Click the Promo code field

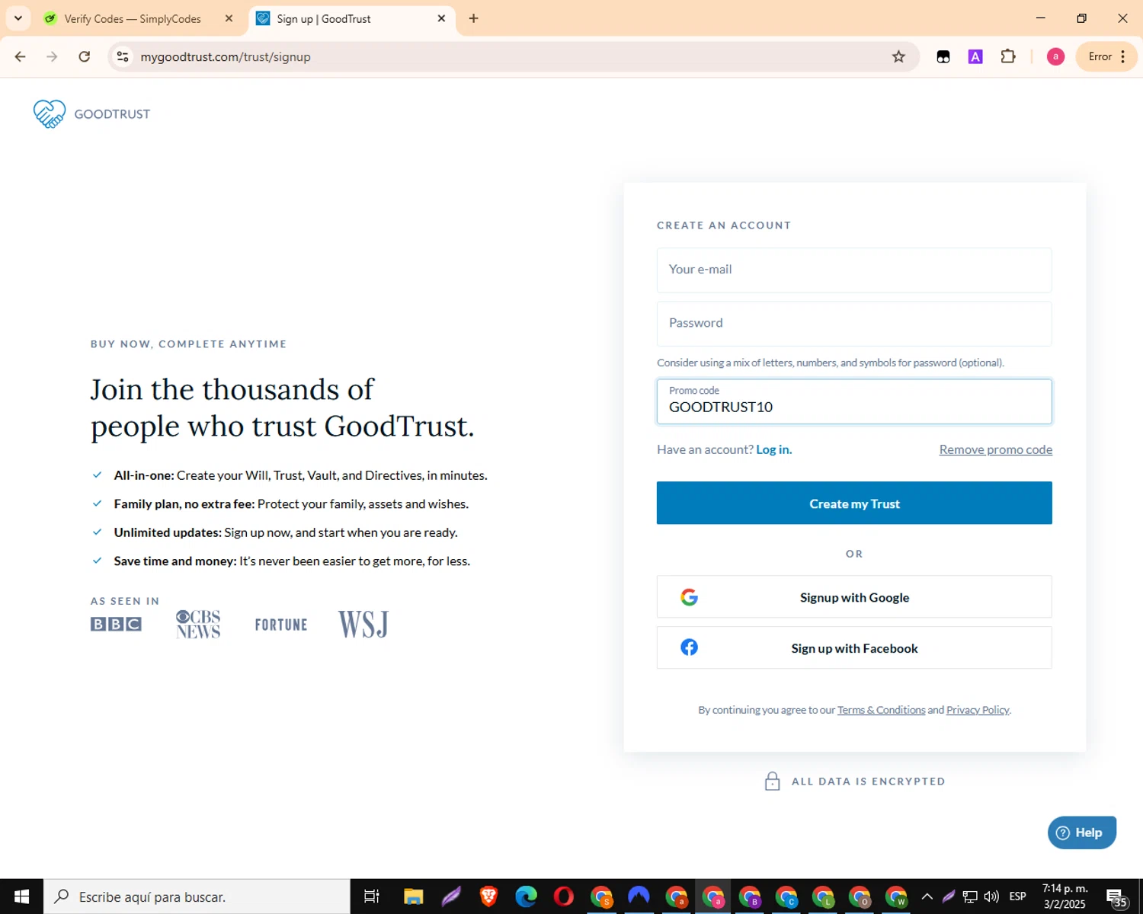[854, 401]
